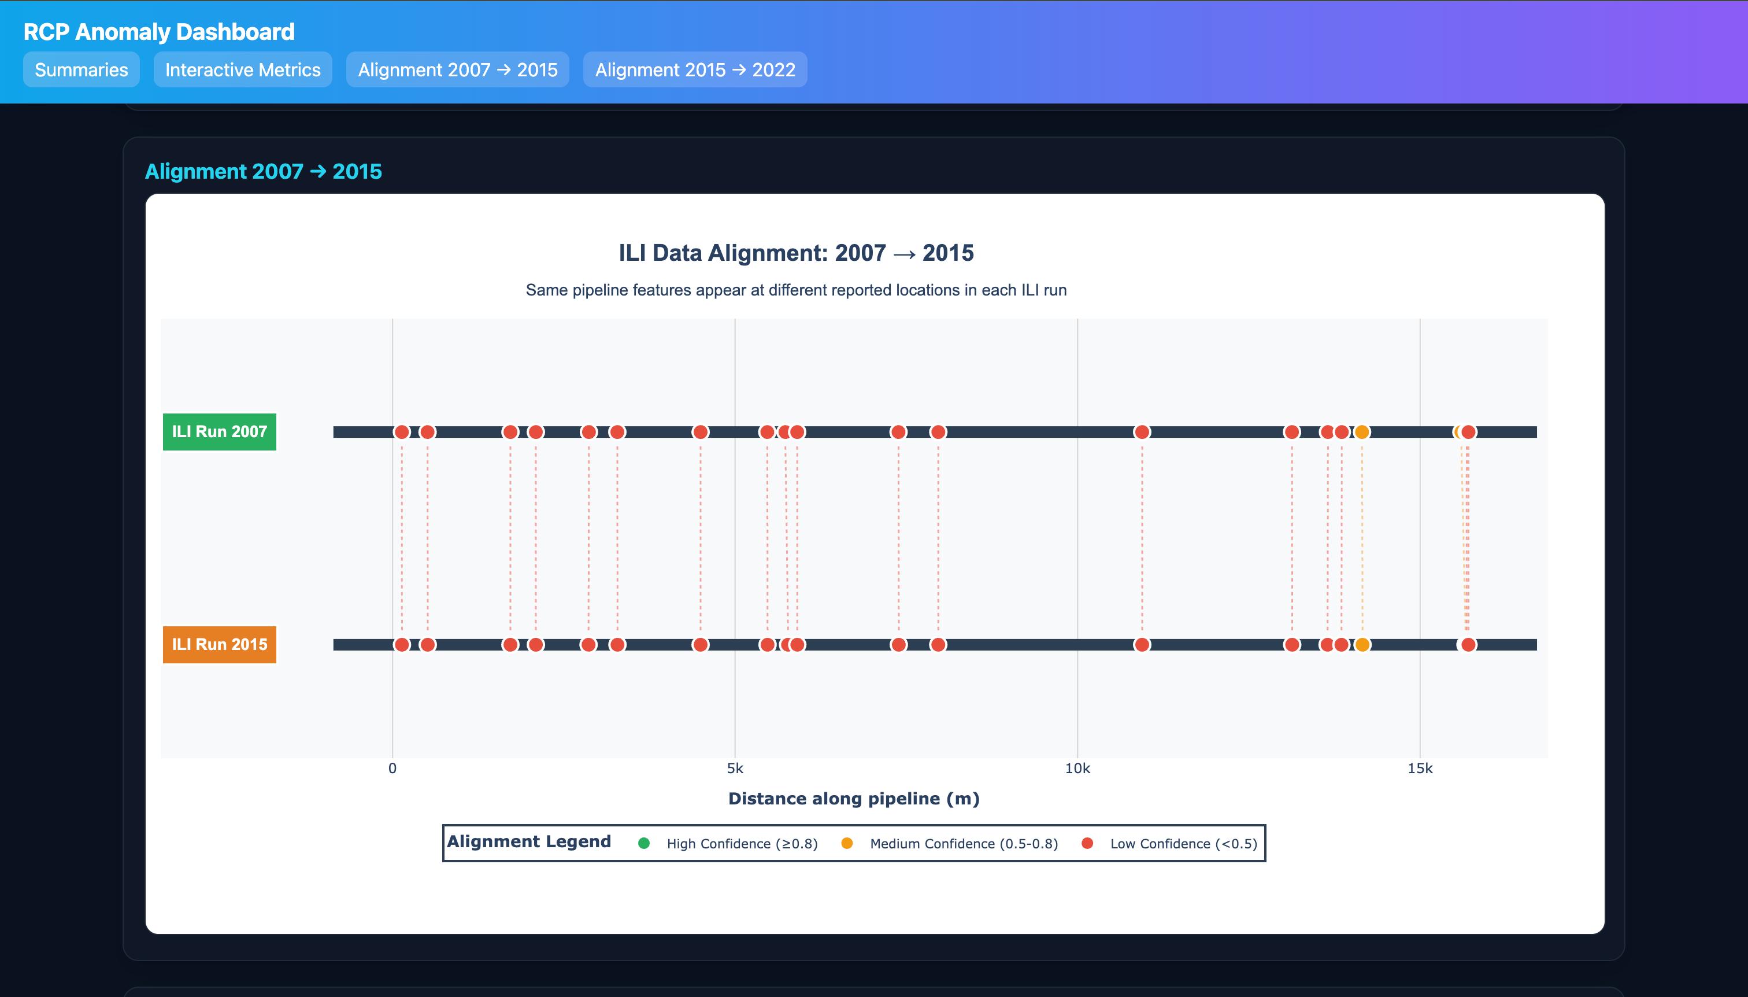Viewport: 1748px width, 997px height.
Task: Click orange medium-confidence marker on 2015 run
Action: coord(1362,644)
